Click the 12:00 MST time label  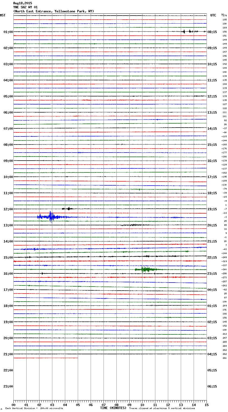[8, 209]
